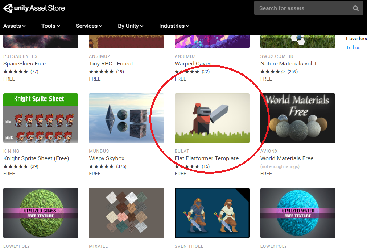Open Nature Materials vol.1 title

(x=288, y=63)
